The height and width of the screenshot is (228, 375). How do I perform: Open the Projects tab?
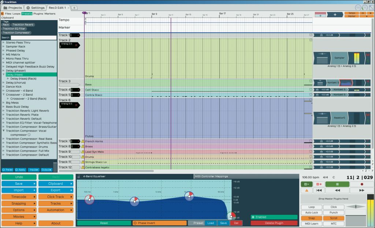point(13,8)
